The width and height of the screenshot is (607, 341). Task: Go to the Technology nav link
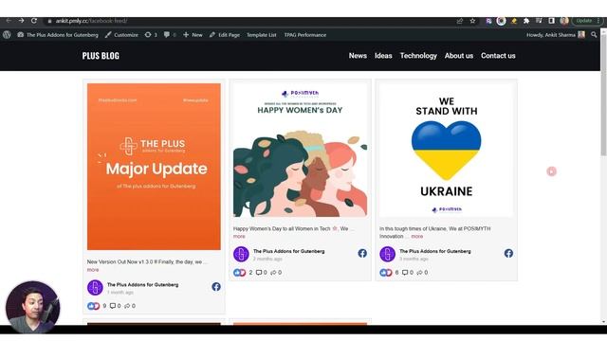click(418, 56)
